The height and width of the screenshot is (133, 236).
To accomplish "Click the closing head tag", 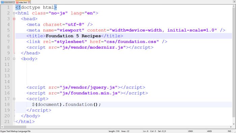I will tap(31, 53).
